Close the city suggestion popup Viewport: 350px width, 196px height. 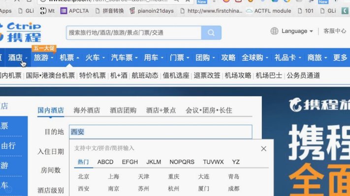(x=264, y=148)
